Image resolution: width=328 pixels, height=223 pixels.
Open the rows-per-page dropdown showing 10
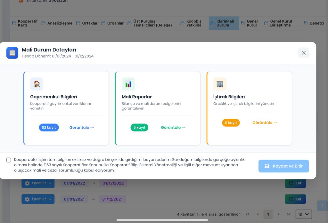[x=304, y=214]
